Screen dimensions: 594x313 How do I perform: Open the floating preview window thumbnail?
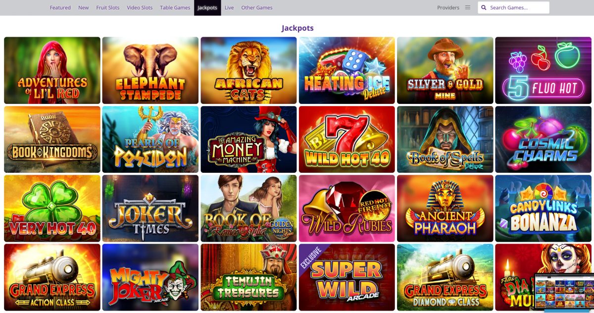coord(564,292)
